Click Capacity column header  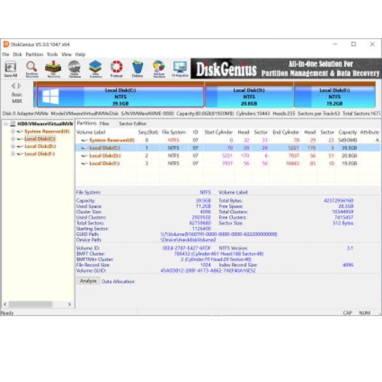coord(348,132)
